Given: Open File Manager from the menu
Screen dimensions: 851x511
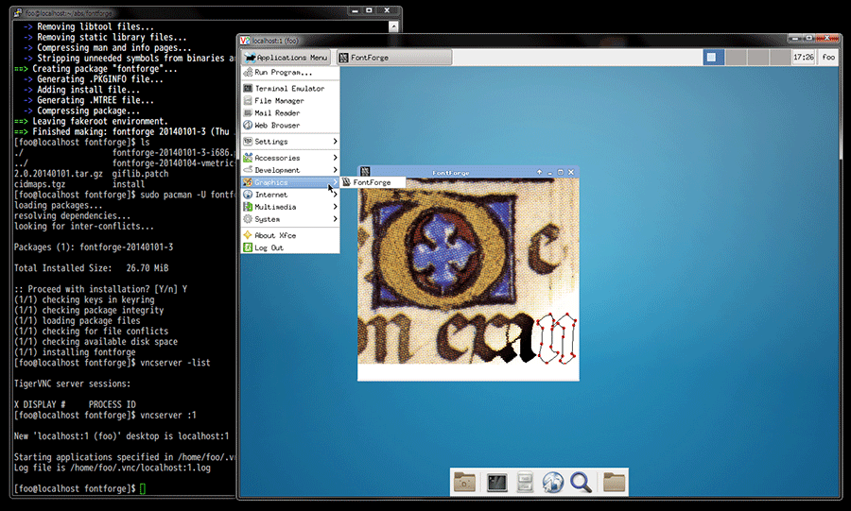Looking at the screenshot, I should pyautogui.click(x=290, y=101).
